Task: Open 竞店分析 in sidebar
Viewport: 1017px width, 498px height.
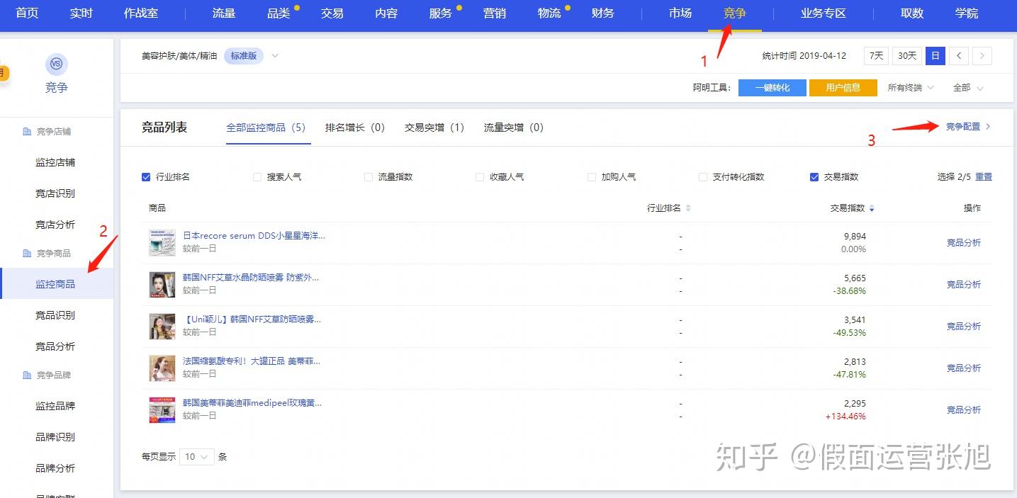Action: (55, 225)
